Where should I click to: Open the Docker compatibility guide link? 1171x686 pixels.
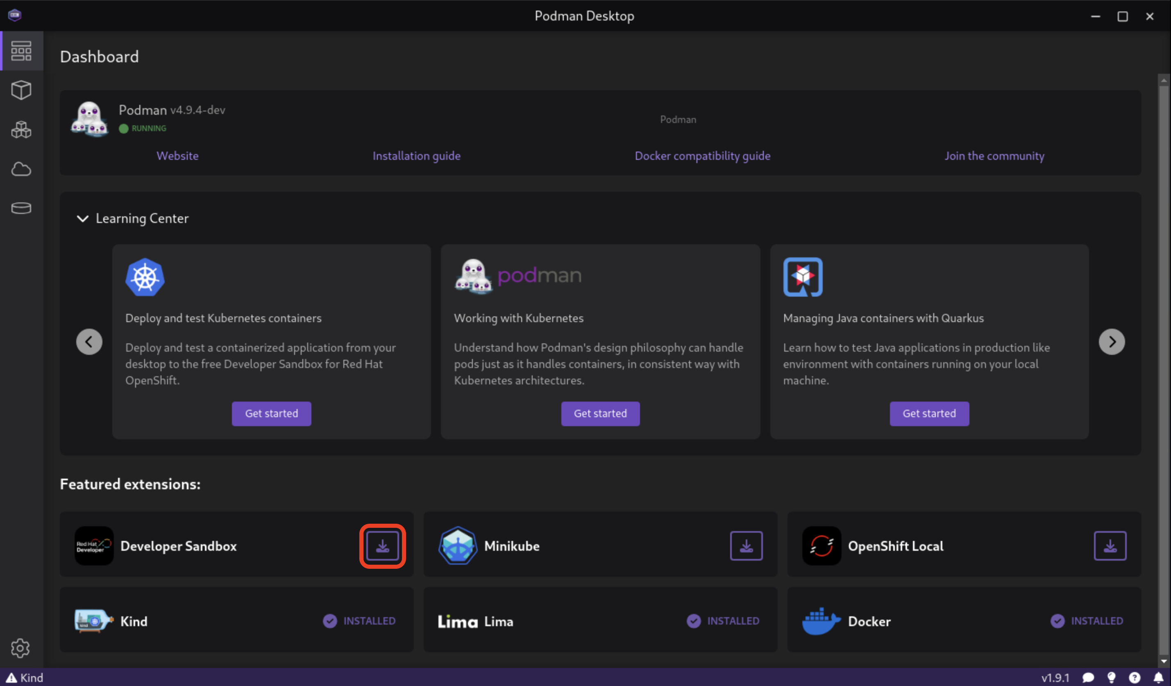(x=703, y=156)
